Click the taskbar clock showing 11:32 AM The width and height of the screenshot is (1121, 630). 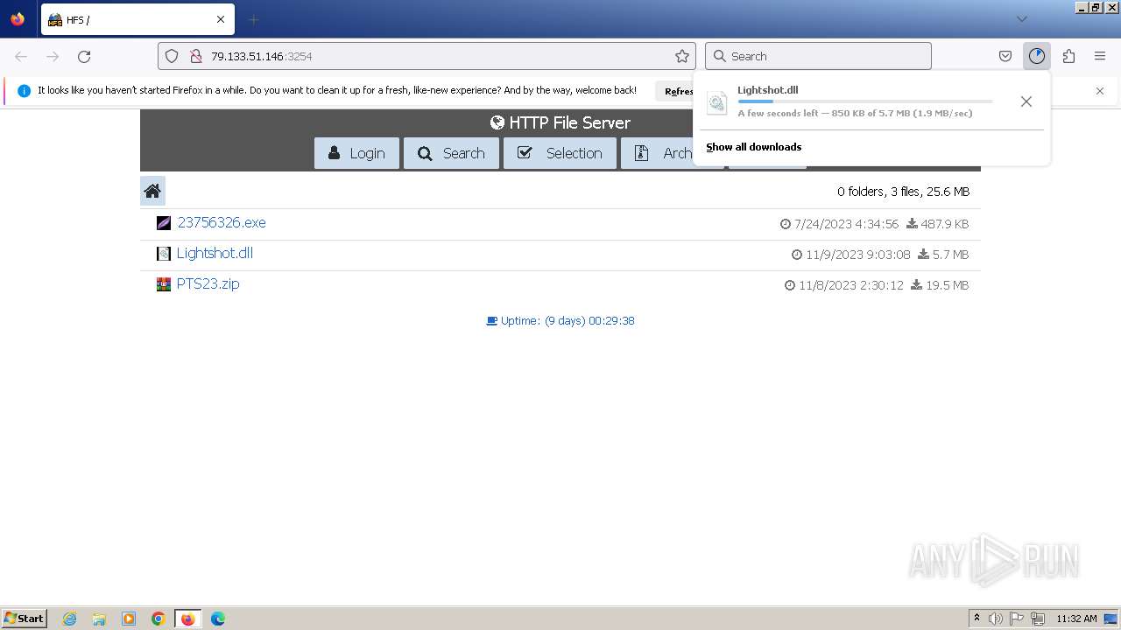1076,619
